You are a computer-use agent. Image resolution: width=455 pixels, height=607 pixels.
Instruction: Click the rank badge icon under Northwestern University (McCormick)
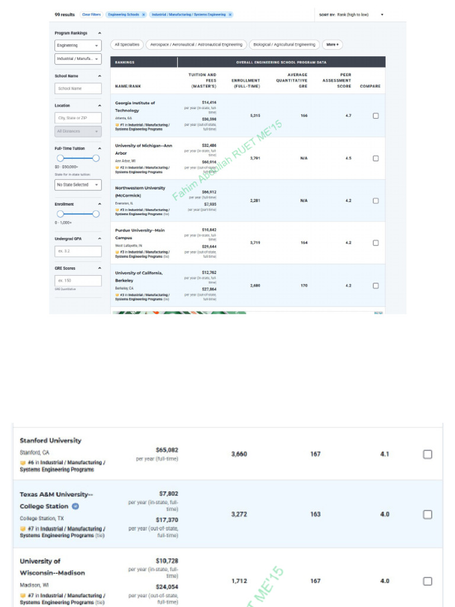pos(117,210)
